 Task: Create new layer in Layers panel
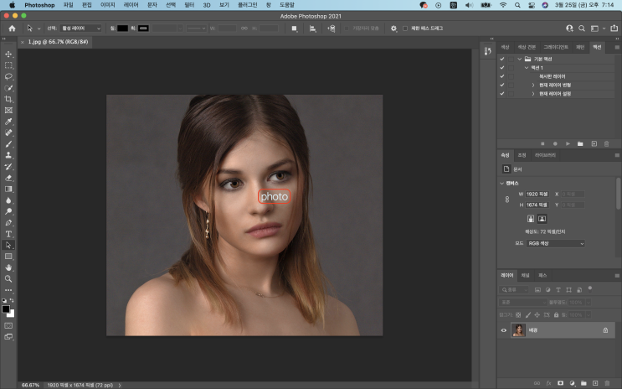[595, 383]
